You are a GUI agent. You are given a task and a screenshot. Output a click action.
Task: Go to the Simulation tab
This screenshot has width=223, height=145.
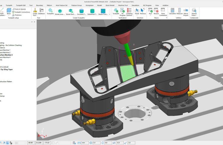pos(135,6)
